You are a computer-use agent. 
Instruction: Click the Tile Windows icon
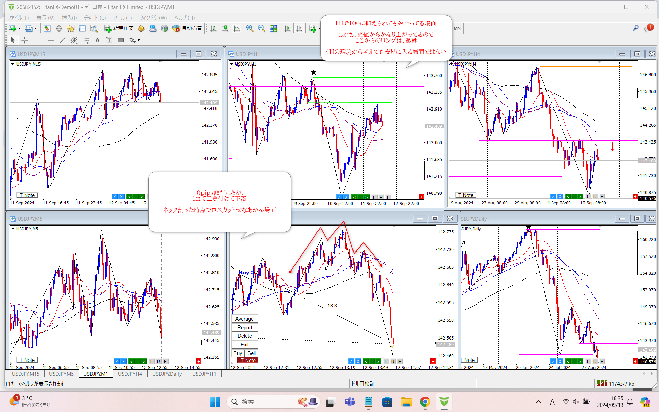tap(273, 28)
